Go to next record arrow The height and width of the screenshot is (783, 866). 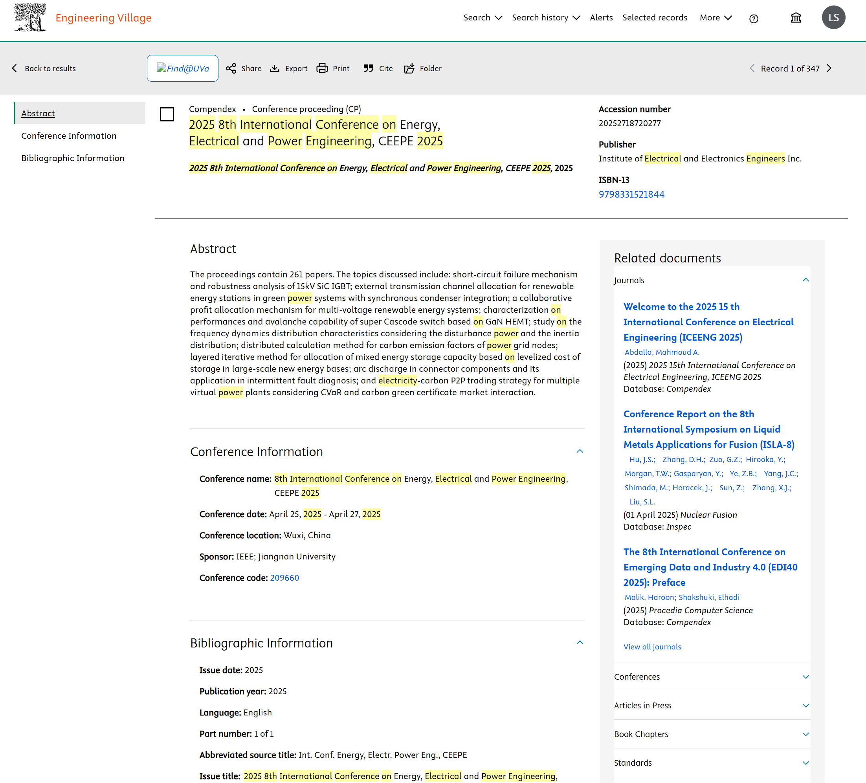[x=829, y=68]
